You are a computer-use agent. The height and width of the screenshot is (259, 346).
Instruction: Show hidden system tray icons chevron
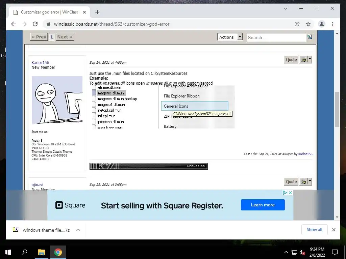286,252
